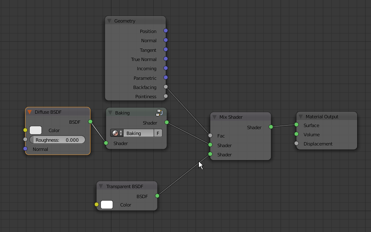Select the Geometry node by its title
Screen dimensions: 371x232
click(x=125, y=21)
